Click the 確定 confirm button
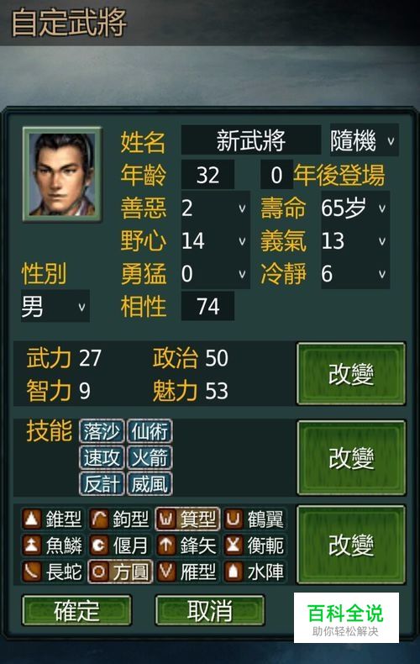Image resolution: width=420 pixels, height=664 pixels. [x=76, y=610]
